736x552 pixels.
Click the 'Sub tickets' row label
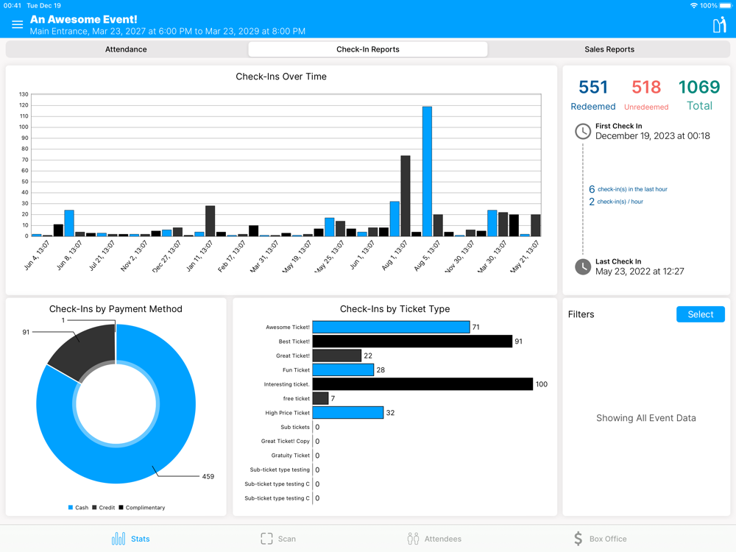(295, 427)
